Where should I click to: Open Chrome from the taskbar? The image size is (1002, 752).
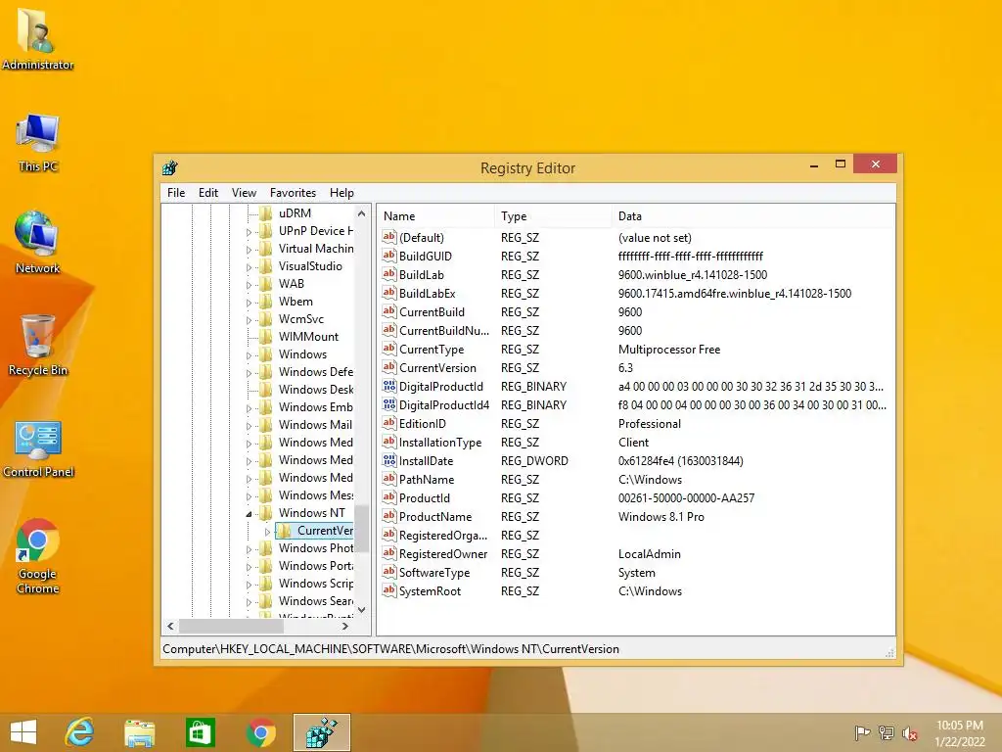tap(260, 732)
